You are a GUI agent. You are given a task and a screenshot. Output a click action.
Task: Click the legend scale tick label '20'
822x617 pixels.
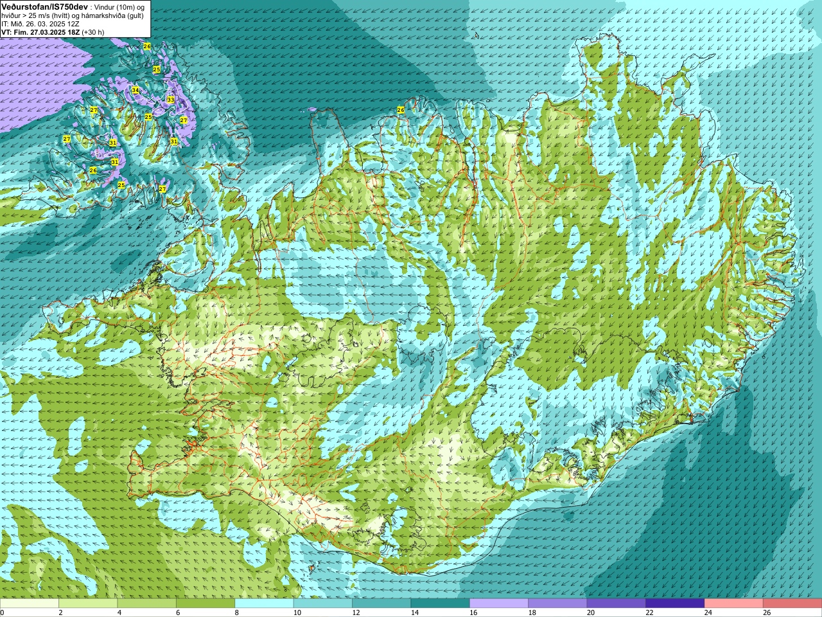(591, 613)
